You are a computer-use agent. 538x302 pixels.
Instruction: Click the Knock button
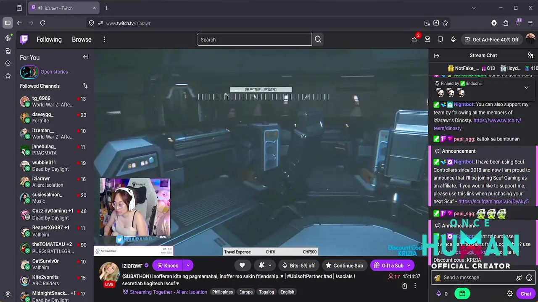167,266
